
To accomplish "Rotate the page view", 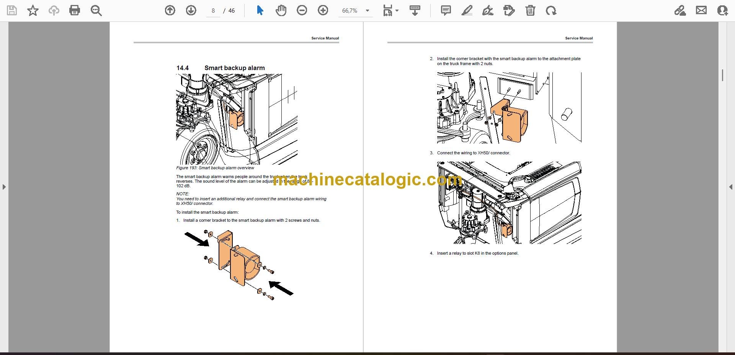I will click(551, 10).
